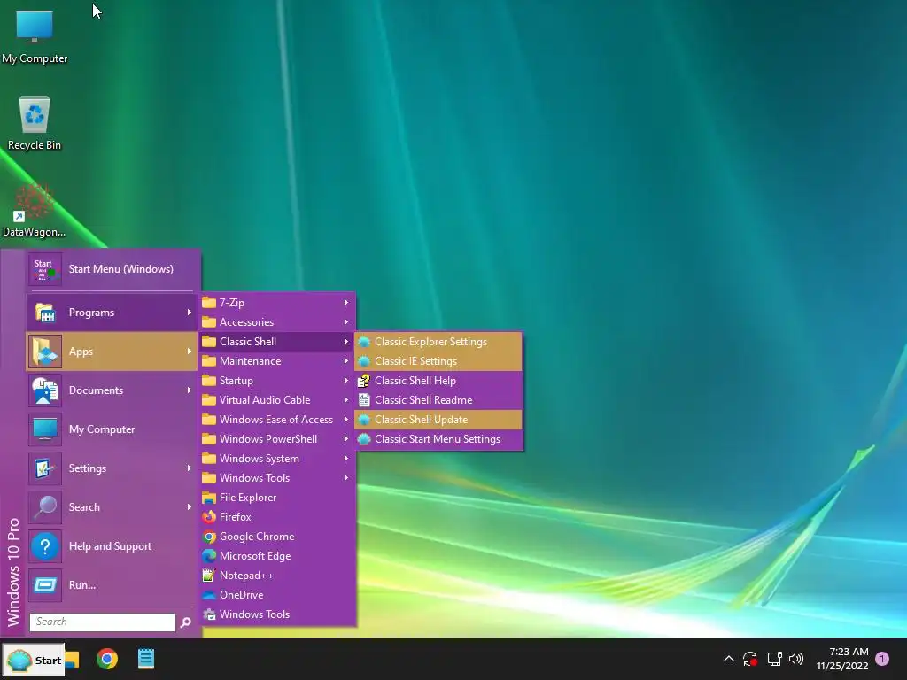Click the Settings icon in start menu
The height and width of the screenshot is (680, 907).
pyautogui.click(x=44, y=468)
